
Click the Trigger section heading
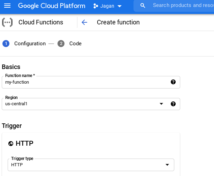12,126
